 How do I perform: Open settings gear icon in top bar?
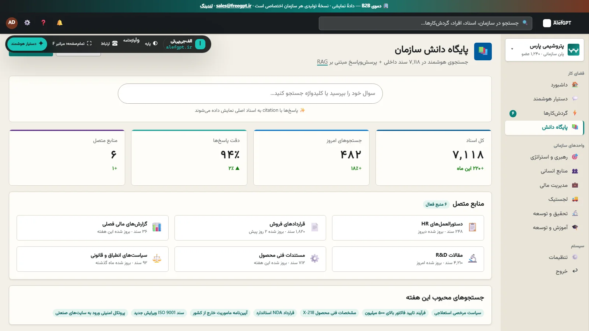point(27,23)
